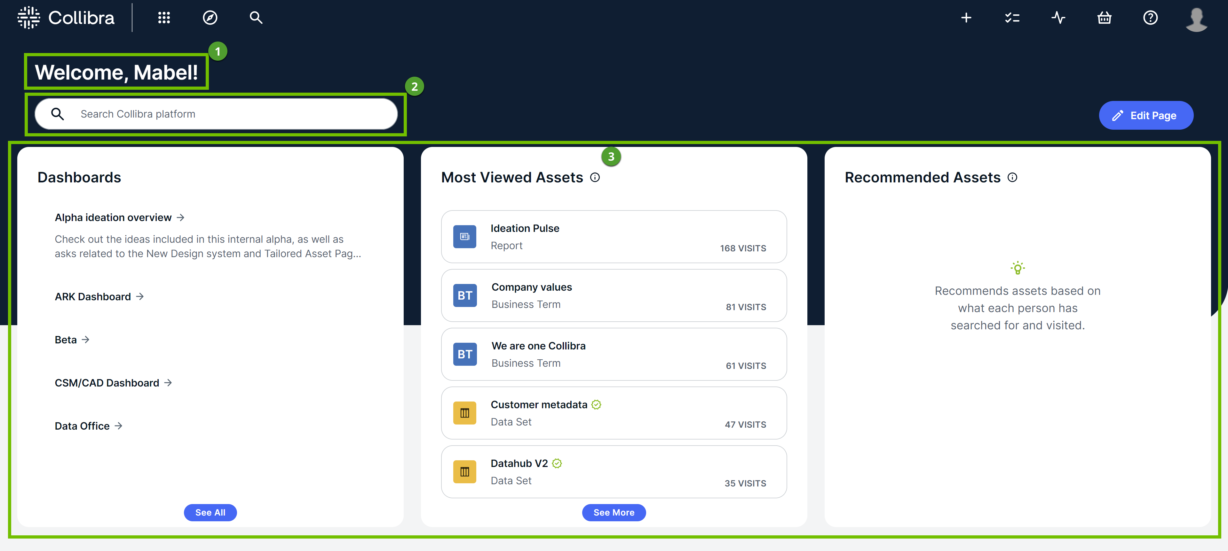Open the applications grid menu
This screenshot has height=551, width=1228.
pyautogui.click(x=164, y=18)
